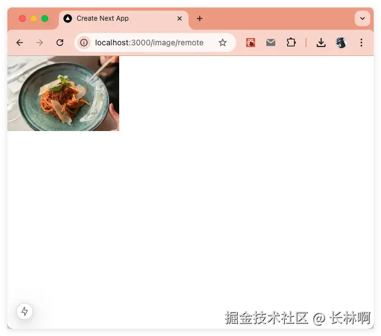Screen dimensions: 381x336
Task: Click the yellow minimize window button
Action: pyautogui.click(x=34, y=18)
